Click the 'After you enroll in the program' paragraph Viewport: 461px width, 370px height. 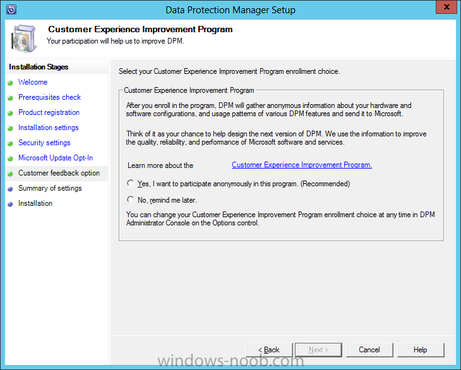269,109
